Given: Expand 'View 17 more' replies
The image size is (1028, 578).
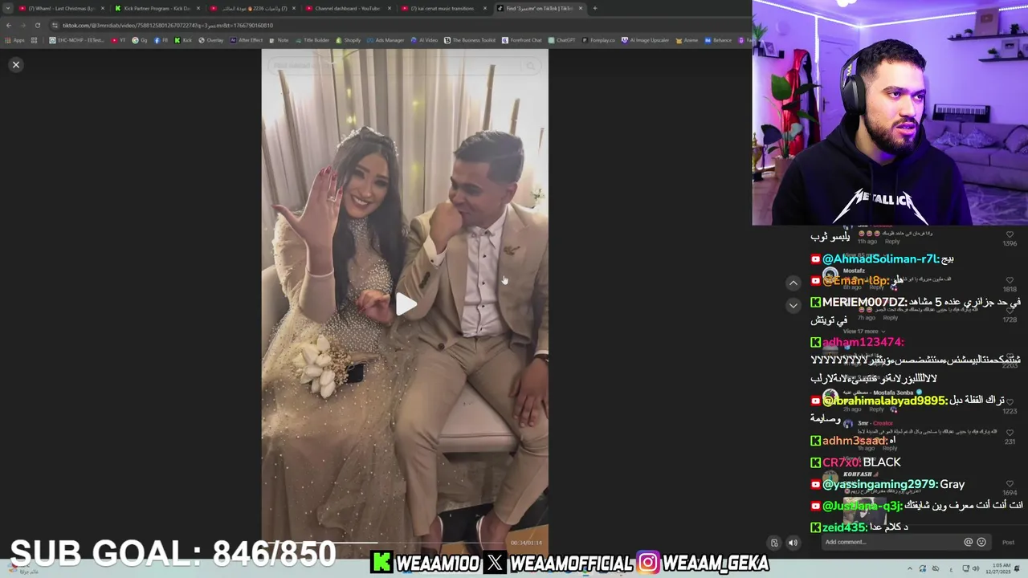Looking at the screenshot, I should tap(863, 331).
